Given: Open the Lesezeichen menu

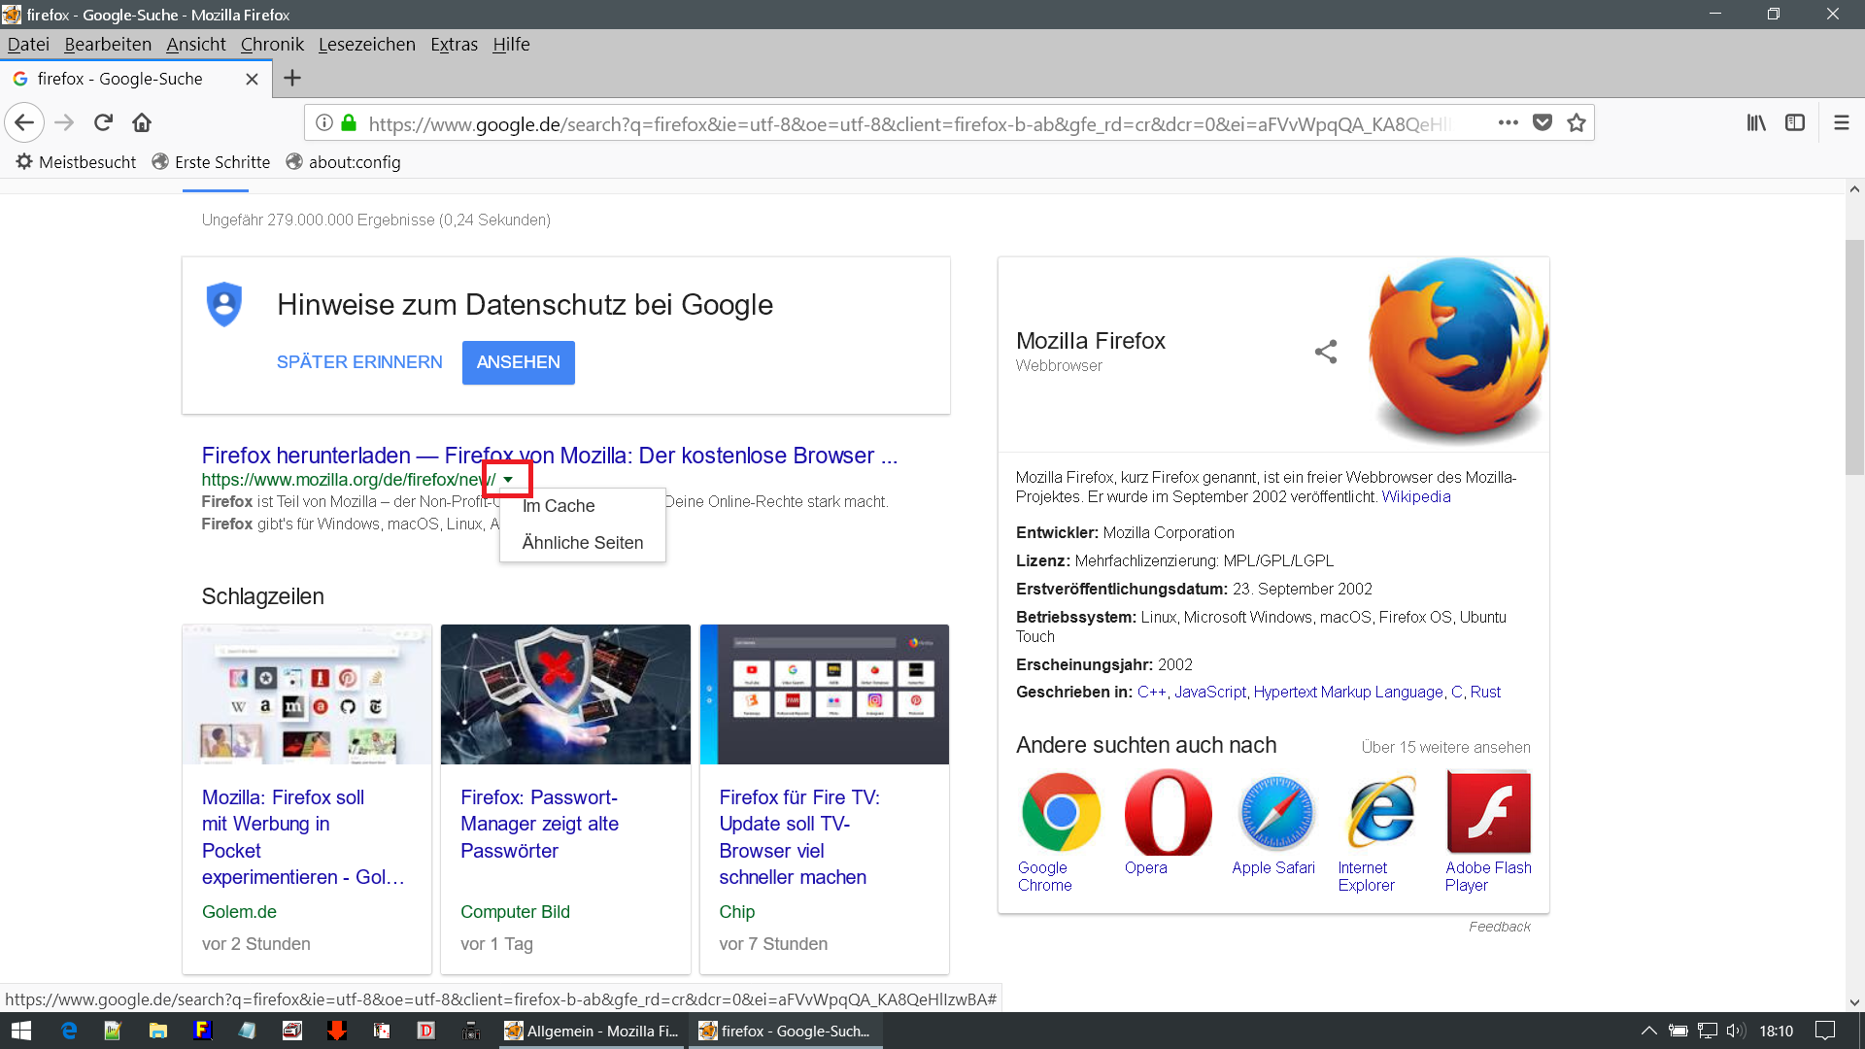Looking at the screenshot, I should pyautogui.click(x=366, y=45).
